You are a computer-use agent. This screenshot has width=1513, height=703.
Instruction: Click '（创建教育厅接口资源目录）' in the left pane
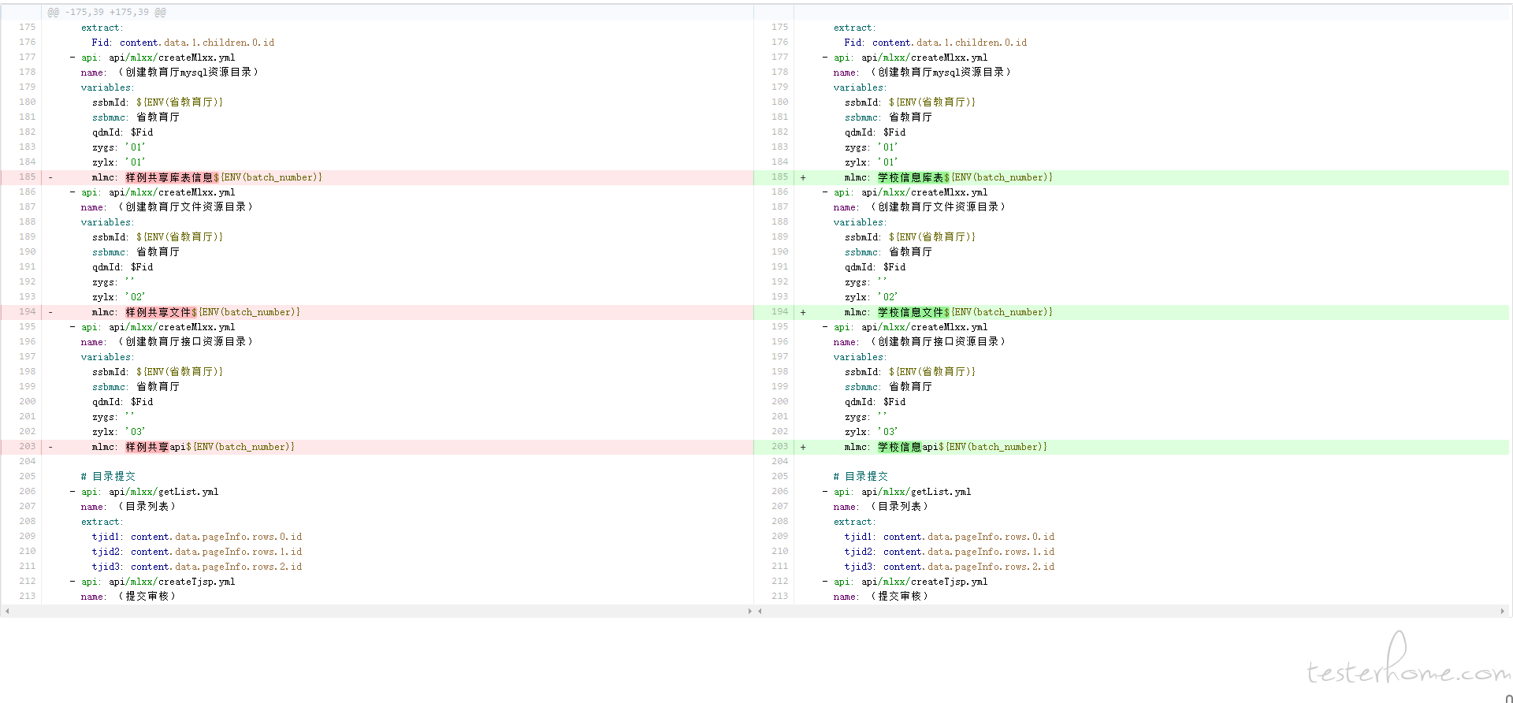[x=186, y=342]
